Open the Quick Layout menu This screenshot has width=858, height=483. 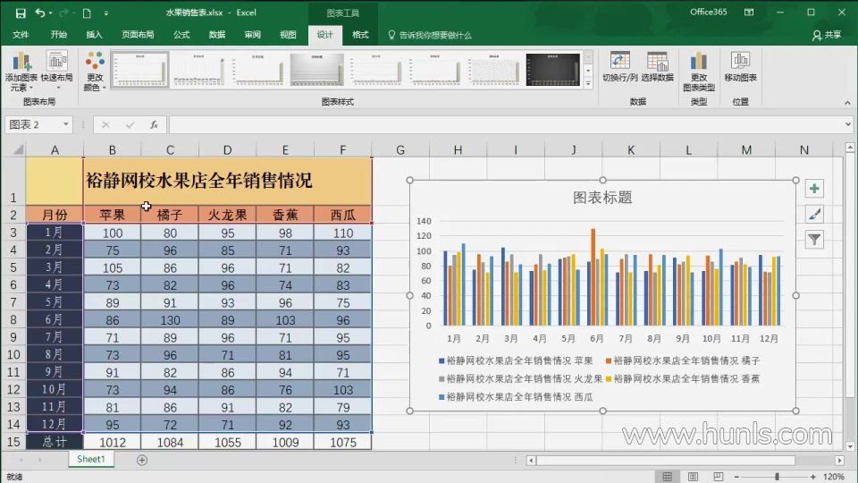tap(56, 71)
